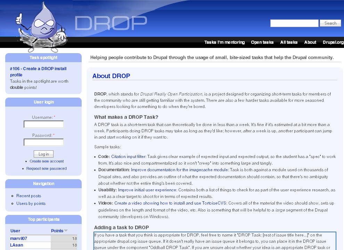Open Recent posts in the Navigation panel
The width and height of the screenshot is (344, 250).
(x=28, y=196)
